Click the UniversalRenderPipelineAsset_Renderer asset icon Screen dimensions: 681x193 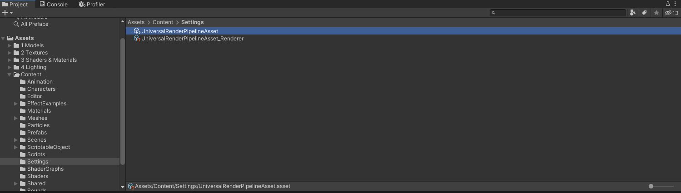[x=137, y=39]
